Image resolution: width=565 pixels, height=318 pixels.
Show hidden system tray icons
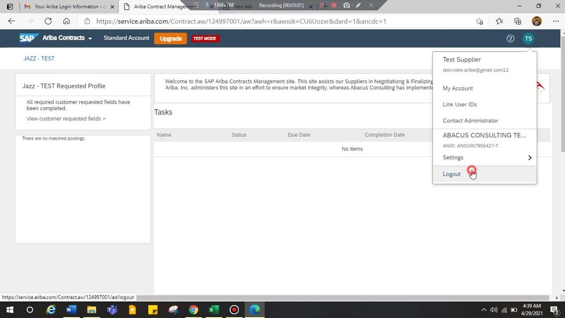pyautogui.click(x=484, y=310)
